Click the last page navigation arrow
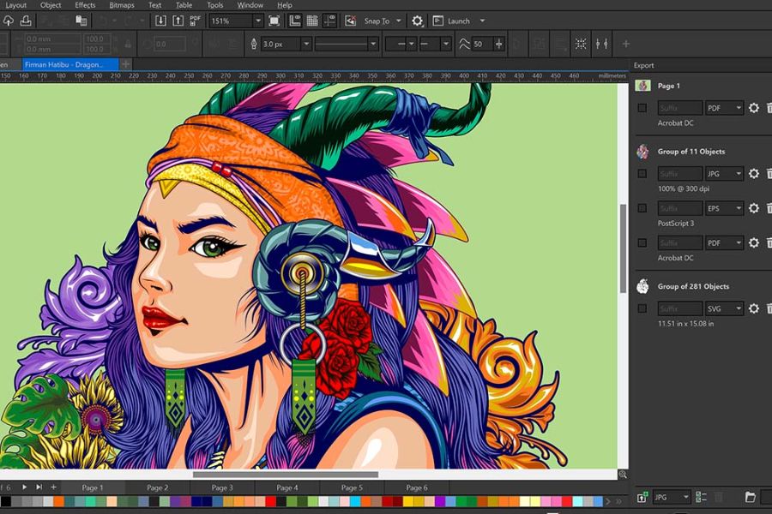Image resolution: width=772 pixels, height=514 pixels. pyautogui.click(x=39, y=487)
